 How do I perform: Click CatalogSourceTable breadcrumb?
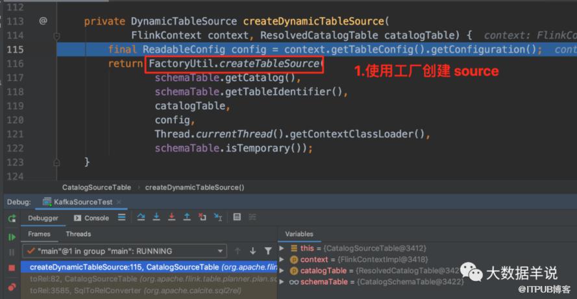97,187
